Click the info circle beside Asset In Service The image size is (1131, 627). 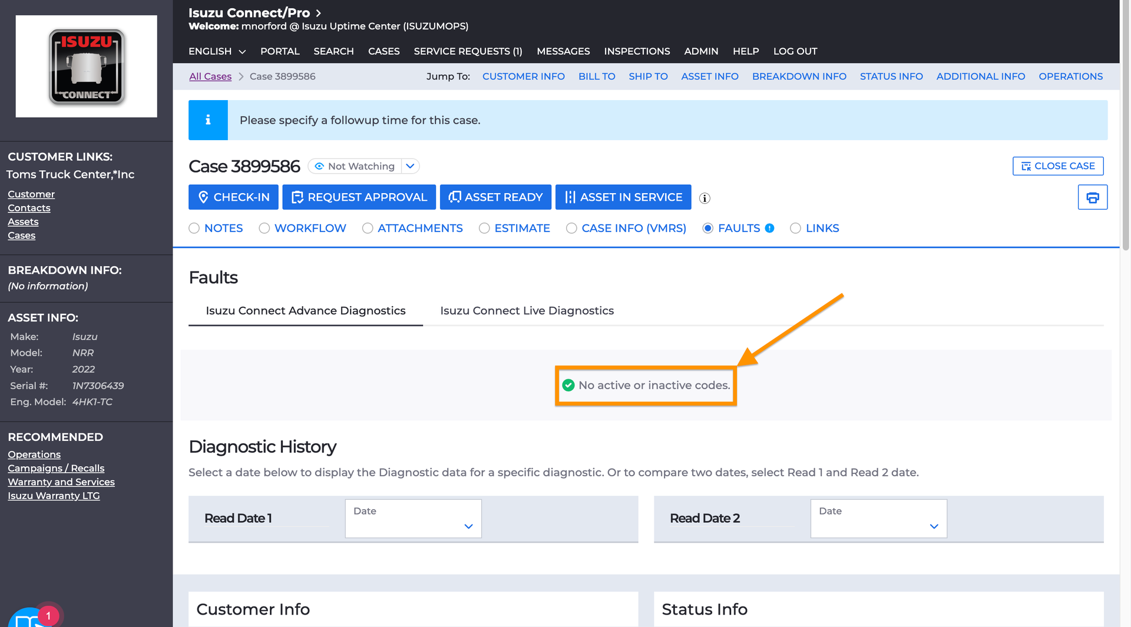coord(705,198)
